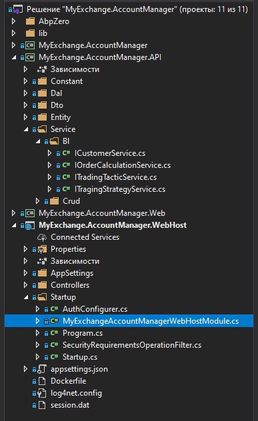Click the C# icon of Startup.cs

[x=54, y=357]
